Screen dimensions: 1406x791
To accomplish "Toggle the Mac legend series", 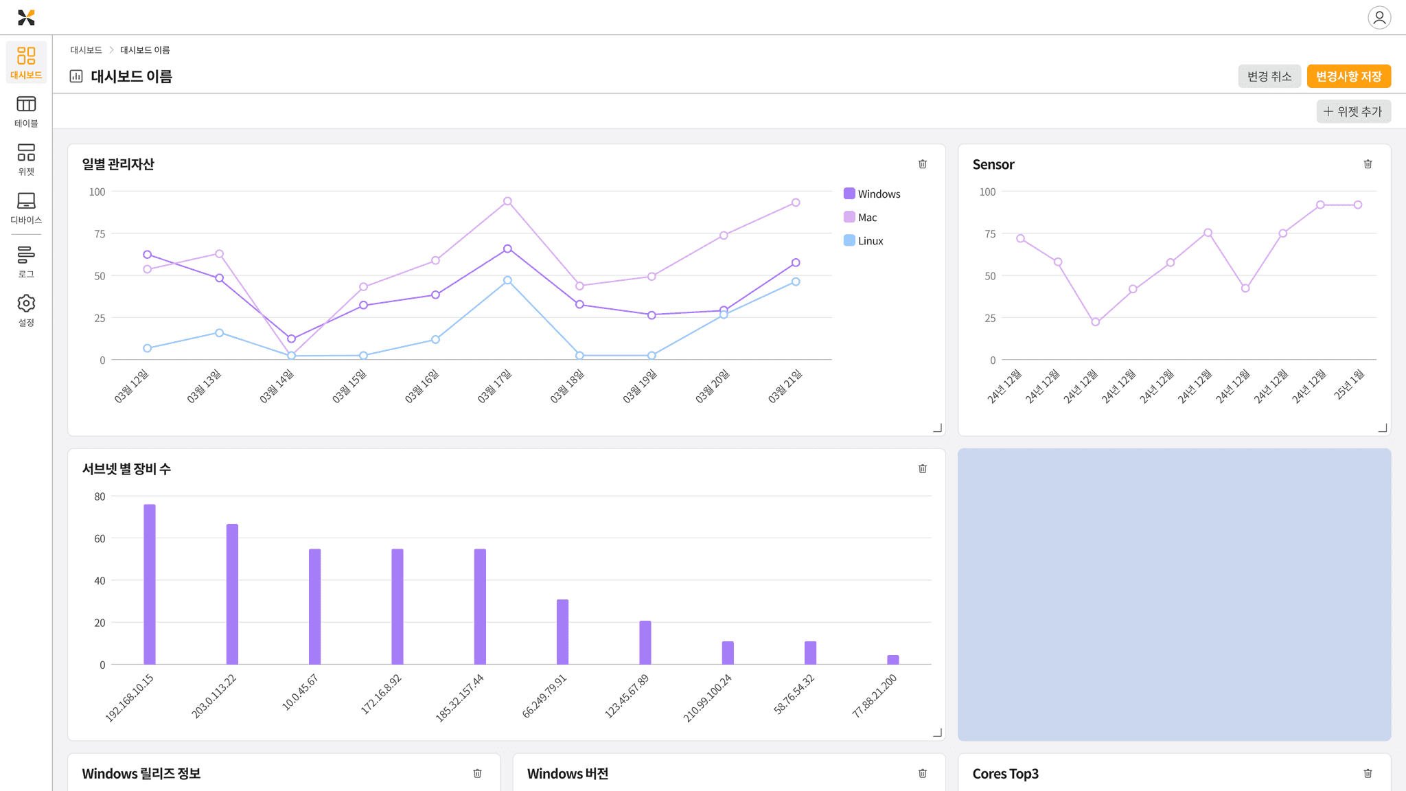I will 860,217.
